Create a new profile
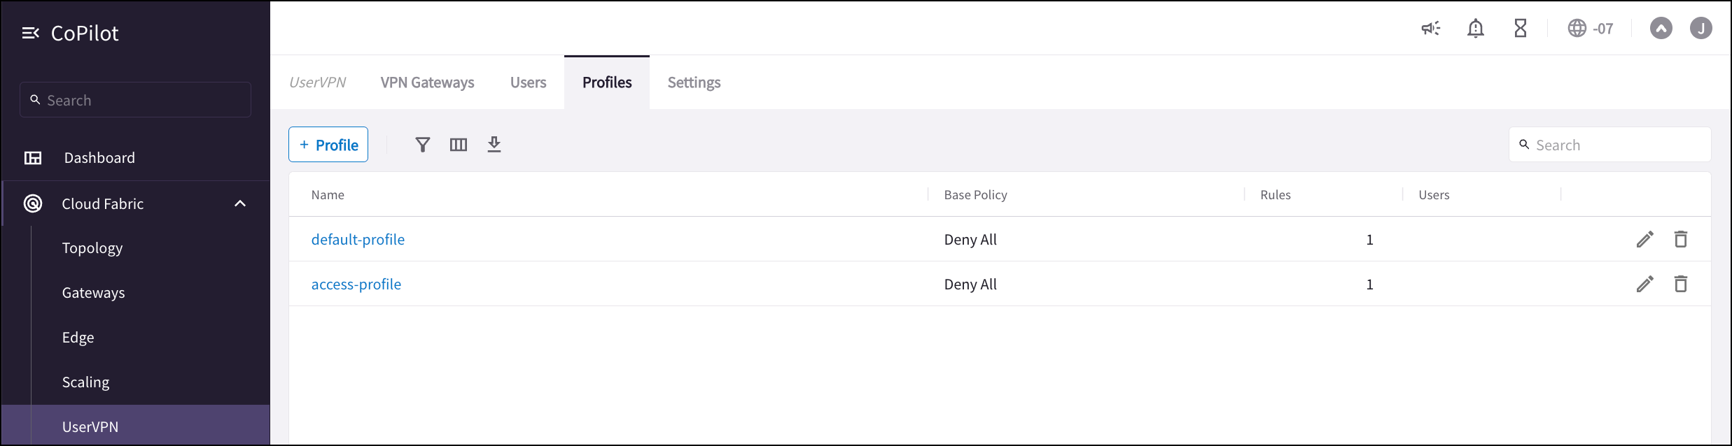1732x446 pixels. pos(328,144)
